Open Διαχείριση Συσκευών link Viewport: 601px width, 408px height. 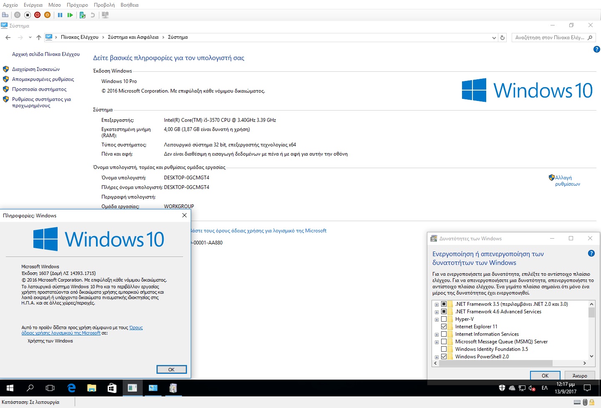(x=36, y=69)
